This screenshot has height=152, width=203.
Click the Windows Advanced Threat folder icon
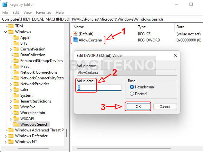(x=11, y=130)
